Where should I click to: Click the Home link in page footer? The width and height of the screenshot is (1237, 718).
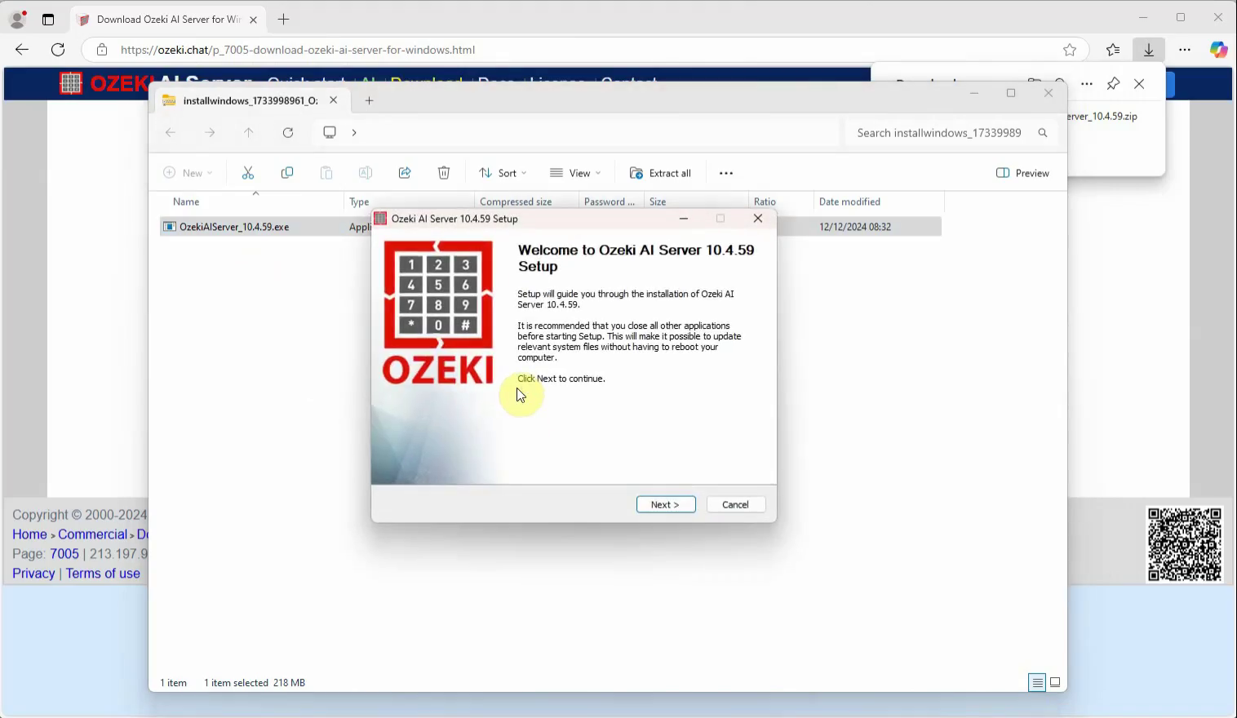[x=29, y=534]
